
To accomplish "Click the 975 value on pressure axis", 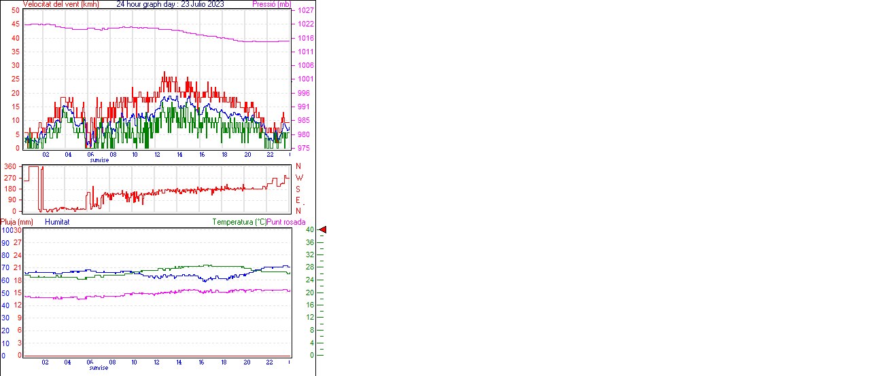I will coord(303,148).
